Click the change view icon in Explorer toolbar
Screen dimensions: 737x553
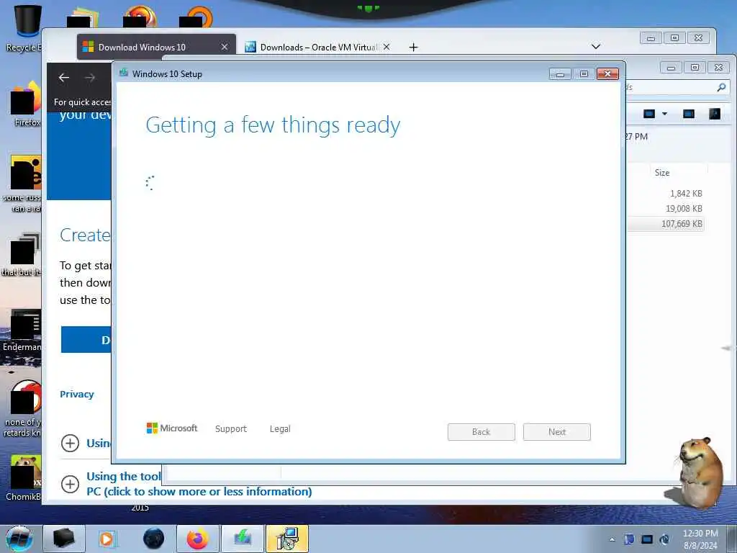click(649, 114)
